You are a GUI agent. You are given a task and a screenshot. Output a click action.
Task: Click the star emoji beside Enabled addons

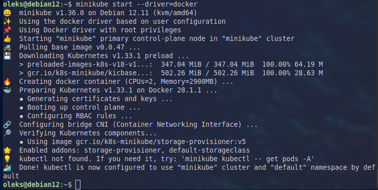tap(7, 151)
